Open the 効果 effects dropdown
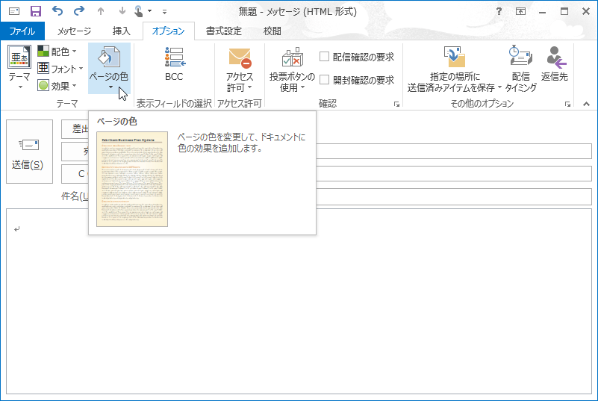 coord(57,85)
